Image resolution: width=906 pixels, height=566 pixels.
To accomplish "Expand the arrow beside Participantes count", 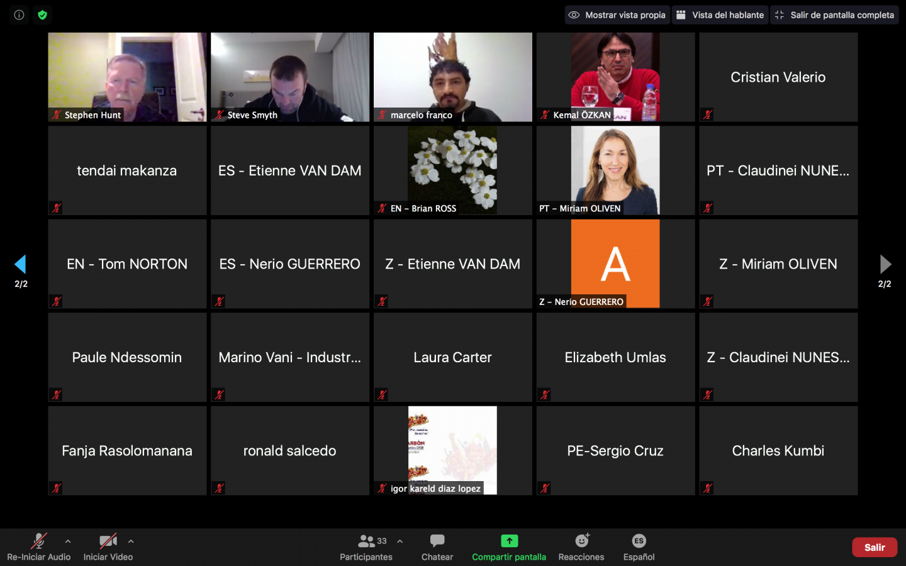I will tap(400, 541).
